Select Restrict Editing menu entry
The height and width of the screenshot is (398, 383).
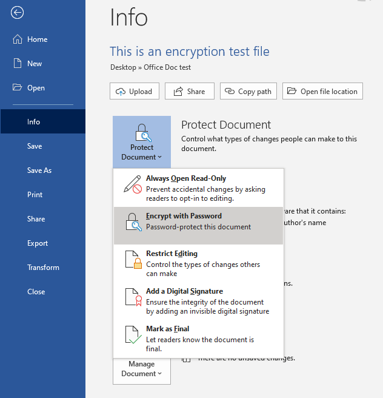tap(199, 263)
